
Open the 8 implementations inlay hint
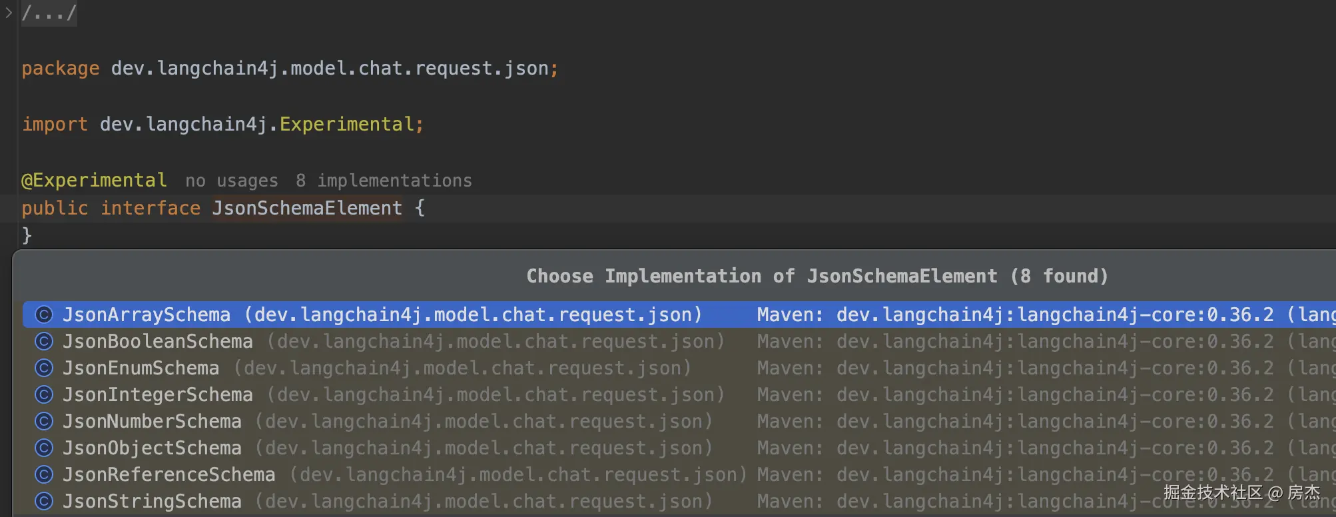click(x=384, y=181)
